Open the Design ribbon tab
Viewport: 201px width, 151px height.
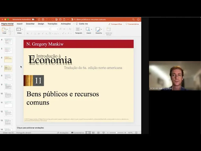pos(41,24)
